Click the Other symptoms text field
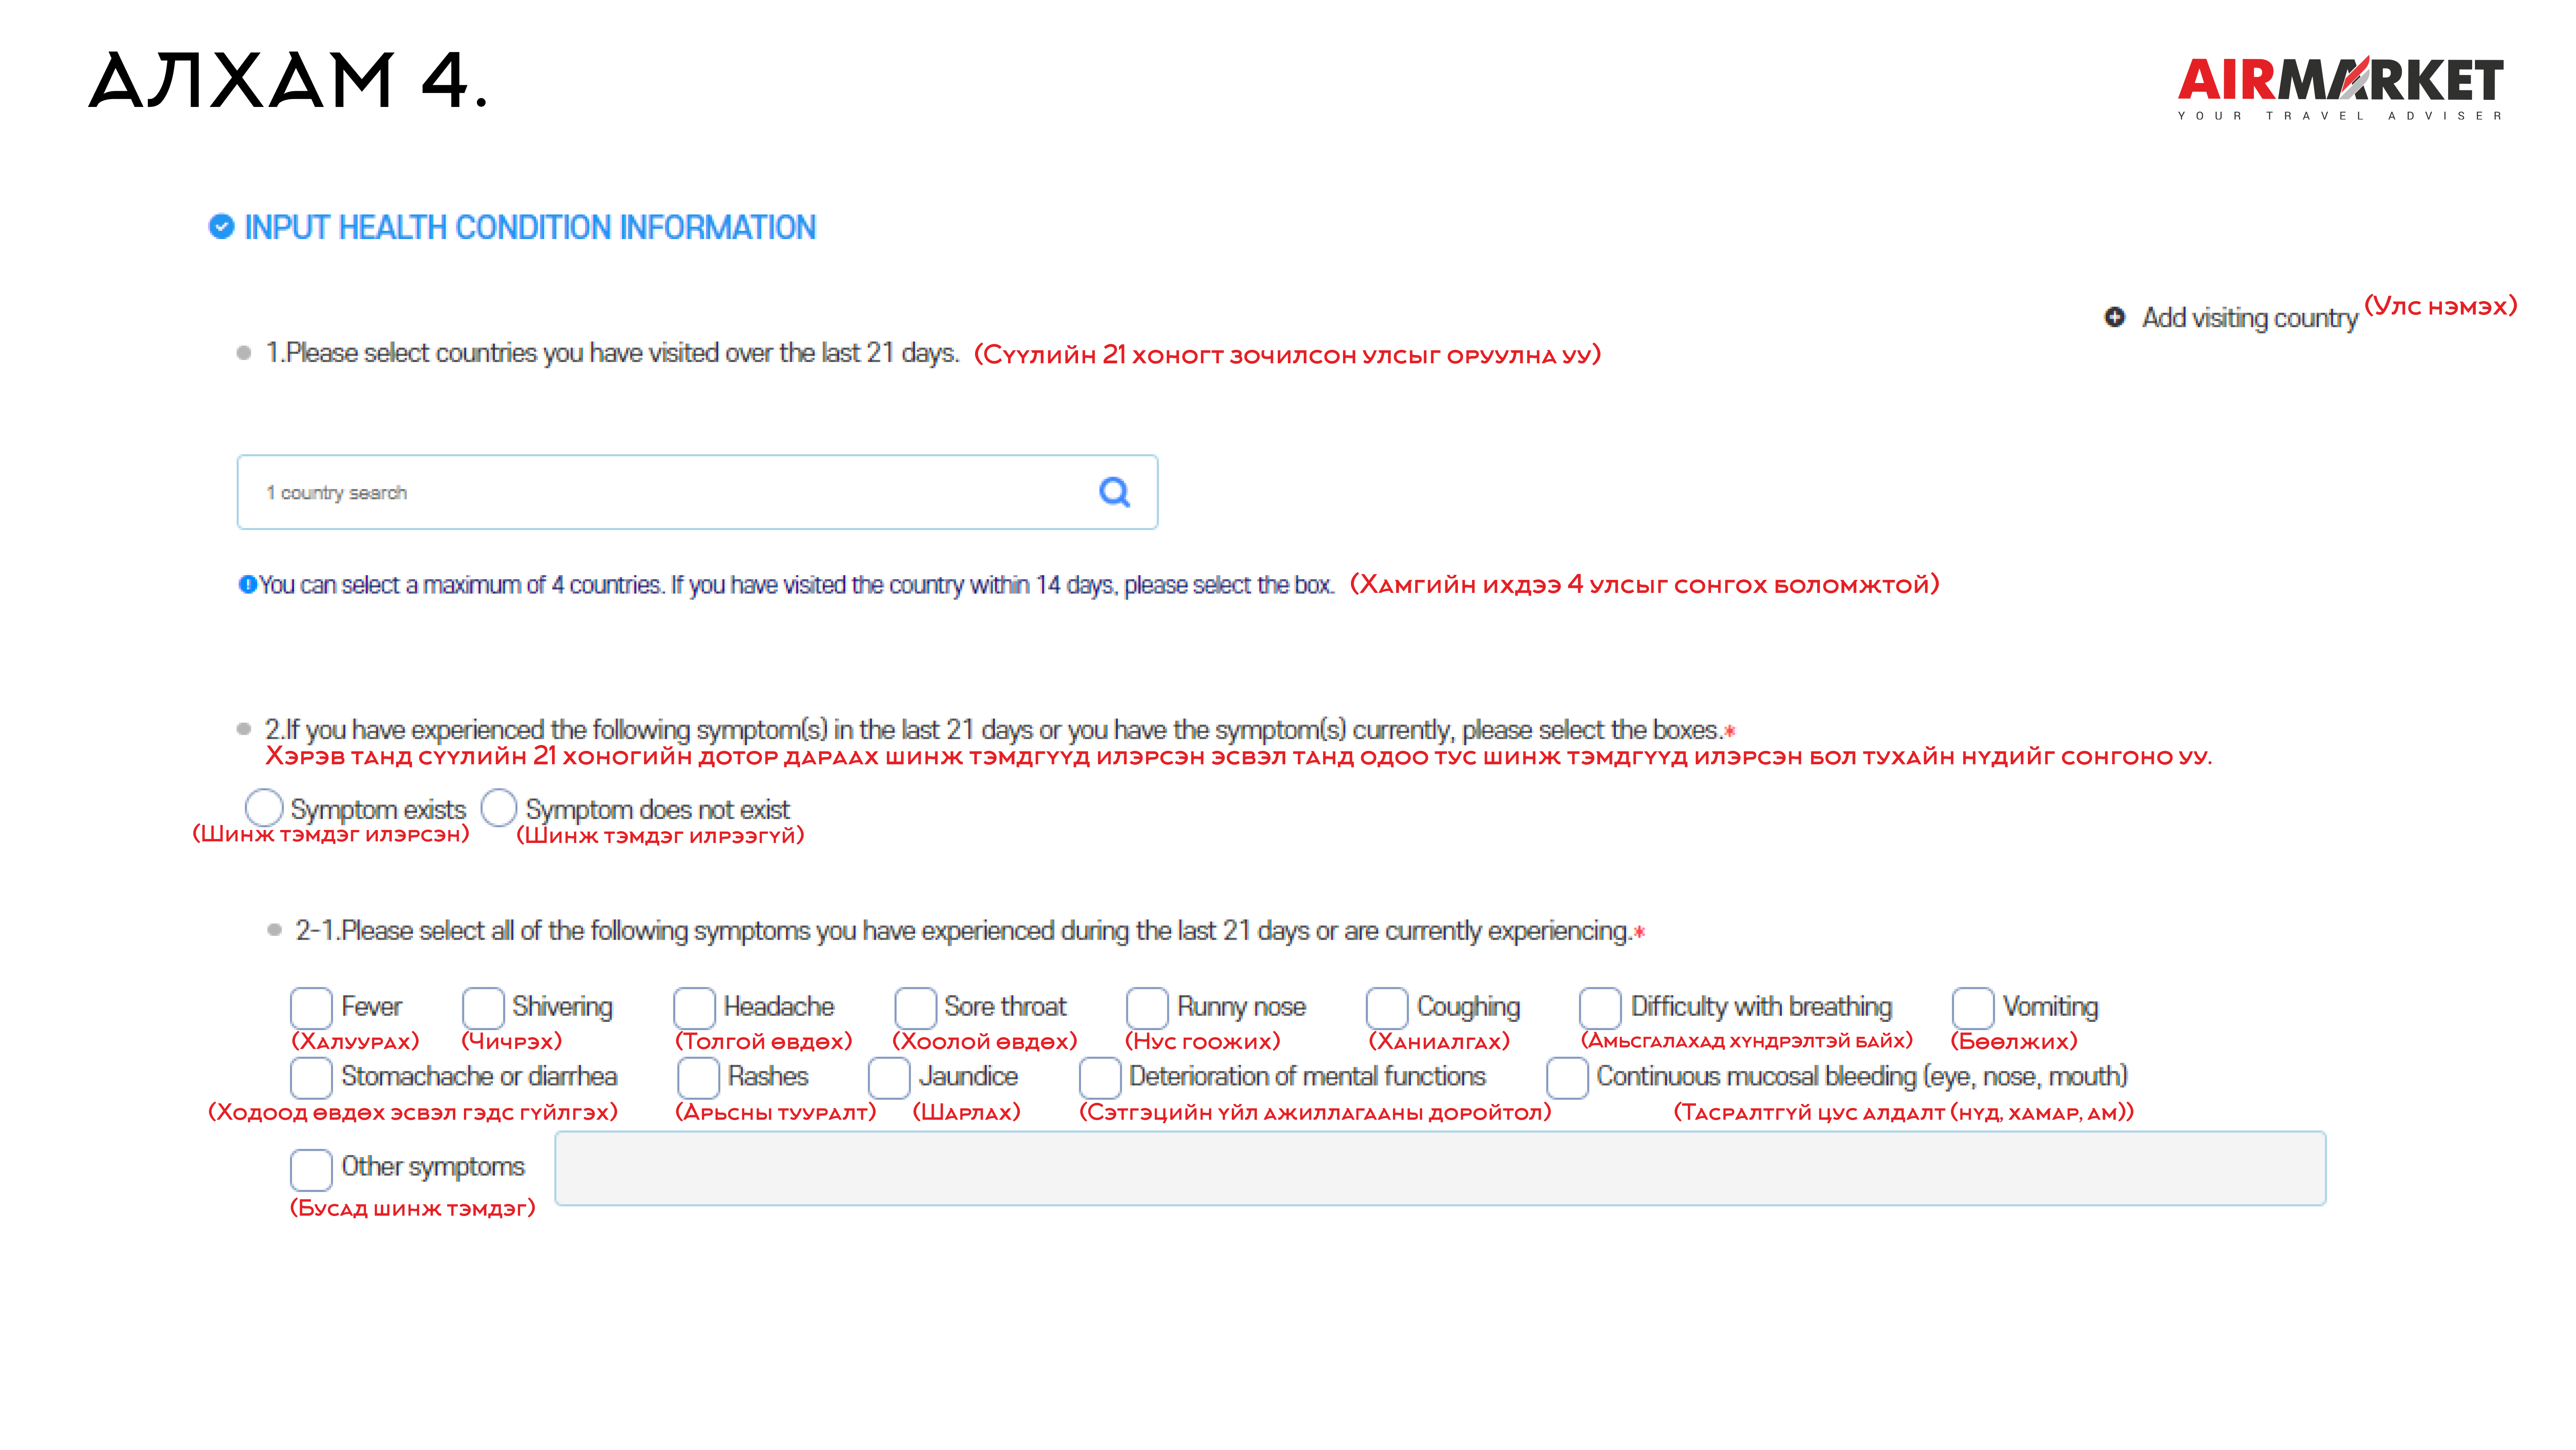This screenshot has height=1450, width=2576. pos(1440,1169)
